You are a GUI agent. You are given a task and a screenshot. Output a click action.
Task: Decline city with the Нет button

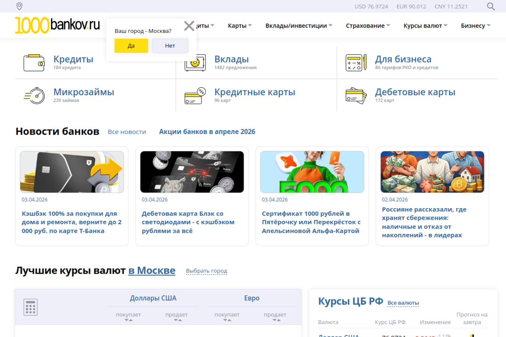tap(170, 46)
